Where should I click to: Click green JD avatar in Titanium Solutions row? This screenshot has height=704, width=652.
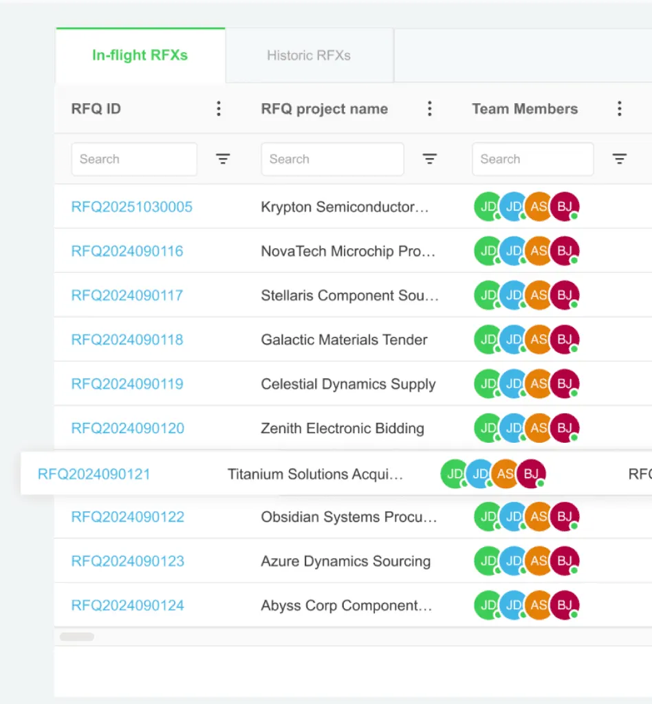455,474
